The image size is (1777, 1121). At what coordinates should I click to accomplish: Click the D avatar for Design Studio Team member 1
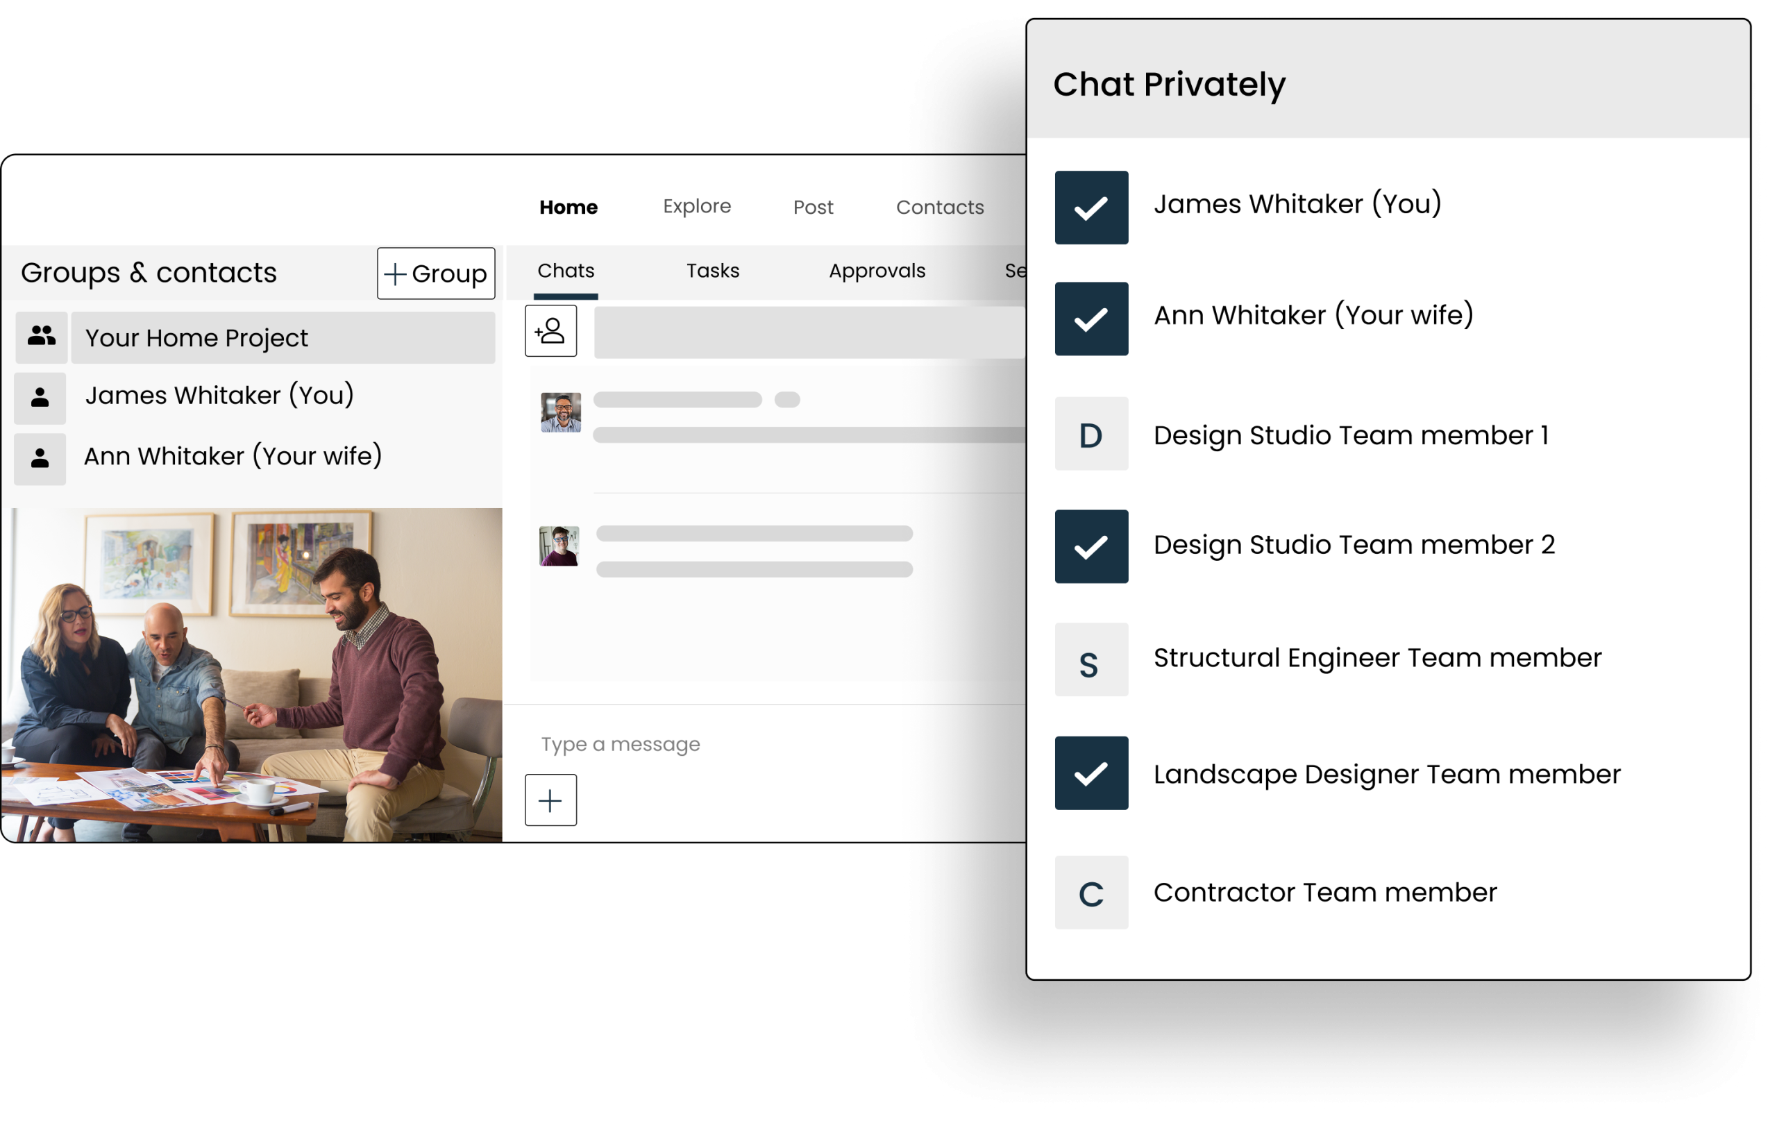(1090, 435)
